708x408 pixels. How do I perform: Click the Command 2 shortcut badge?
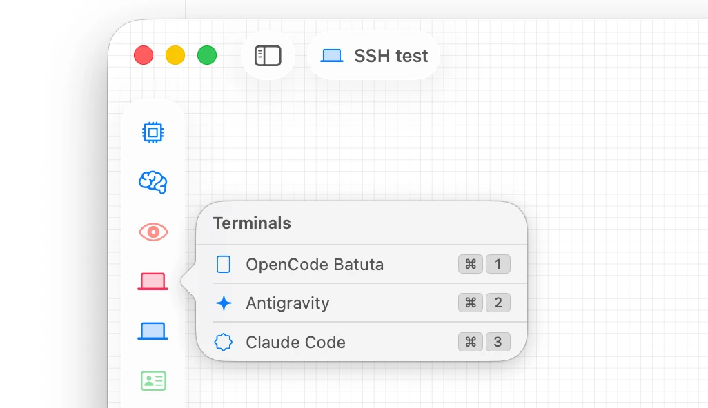pyautogui.click(x=484, y=303)
